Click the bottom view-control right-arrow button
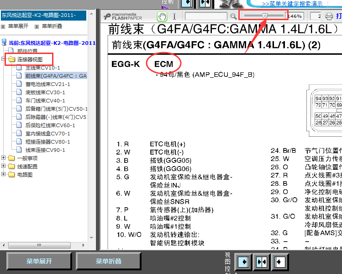Viewport: 342px width, 274px height. [243, 262]
